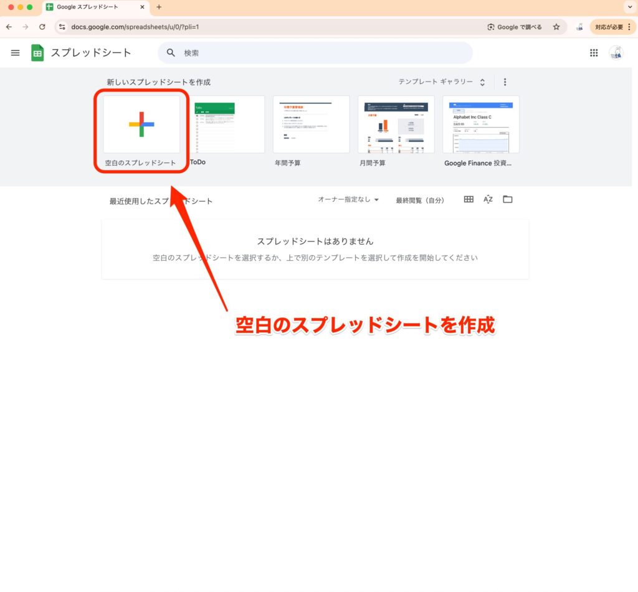This screenshot has height=592, width=638.
Task: Click the 検索 search field
Action: (324, 53)
